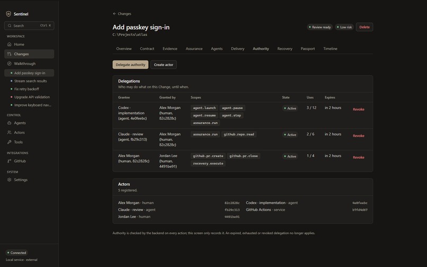427x267 pixels.
Task: Click the Connected status indicator
Action: pos(16,253)
